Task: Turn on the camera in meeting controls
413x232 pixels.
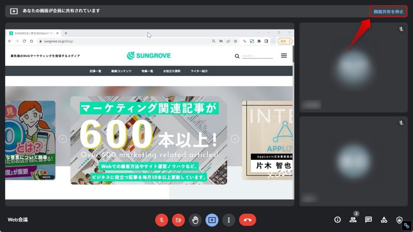Action: pos(178,220)
